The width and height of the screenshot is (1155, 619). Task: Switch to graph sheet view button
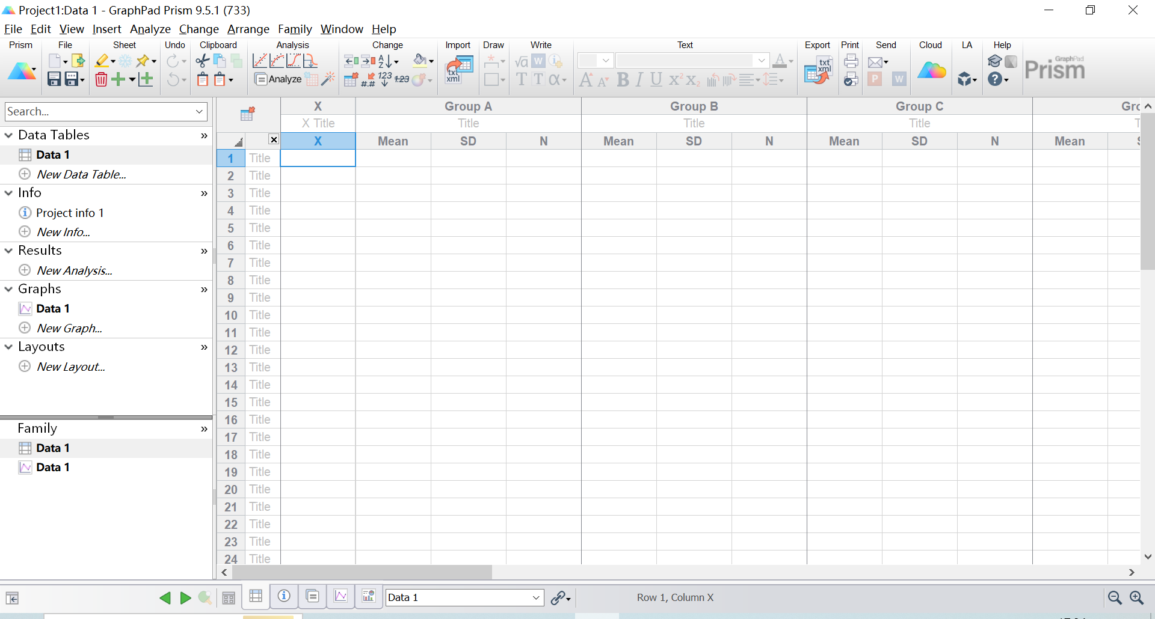tap(341, 596)
